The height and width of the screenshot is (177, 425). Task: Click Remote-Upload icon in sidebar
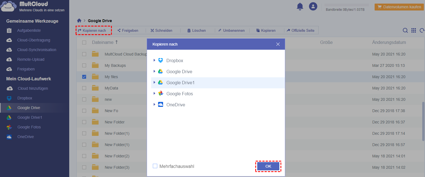pos(9,59)
